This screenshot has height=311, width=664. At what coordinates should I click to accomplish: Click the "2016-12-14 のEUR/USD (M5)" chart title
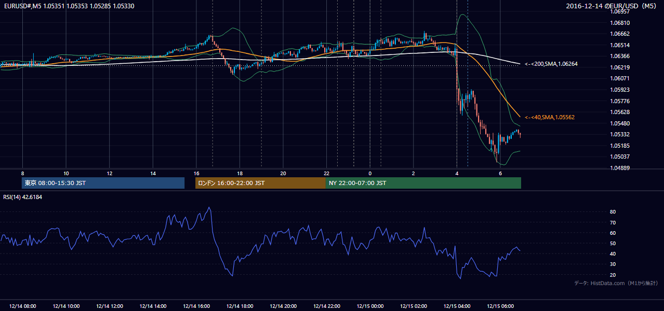pos(612,6)
